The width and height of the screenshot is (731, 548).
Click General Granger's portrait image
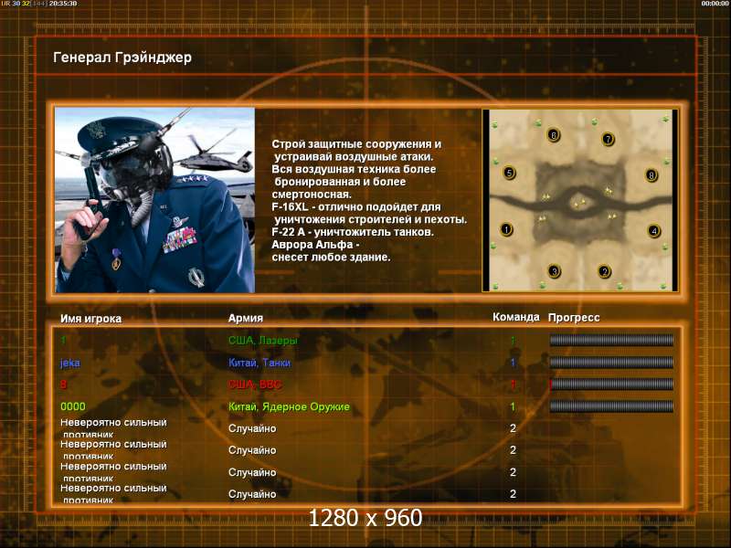pos(154,200)
